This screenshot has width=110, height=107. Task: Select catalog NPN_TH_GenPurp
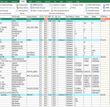pos(33,76)
